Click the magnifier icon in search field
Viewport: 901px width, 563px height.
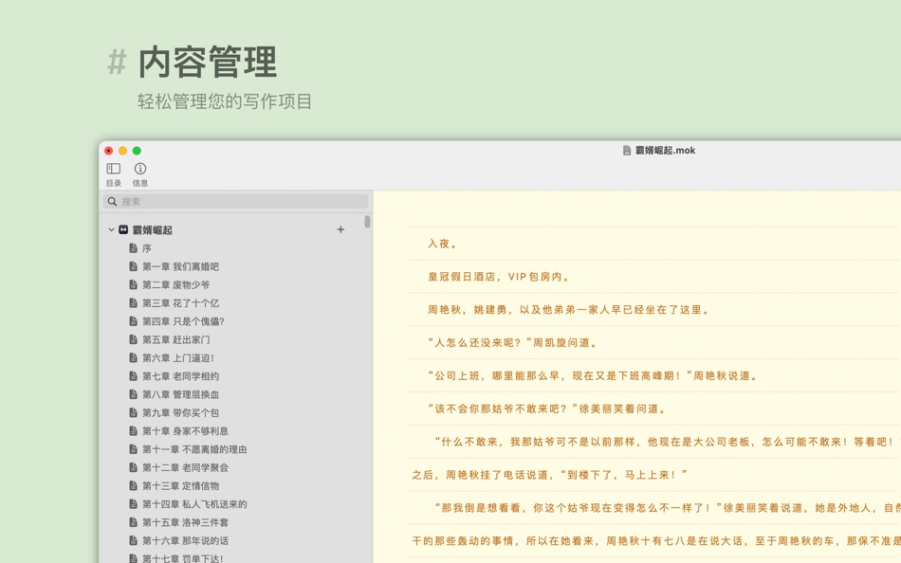coord(112,202)
